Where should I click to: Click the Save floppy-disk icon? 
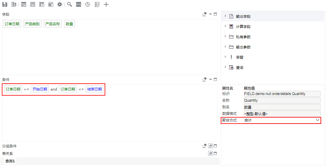tap(5, 5)
